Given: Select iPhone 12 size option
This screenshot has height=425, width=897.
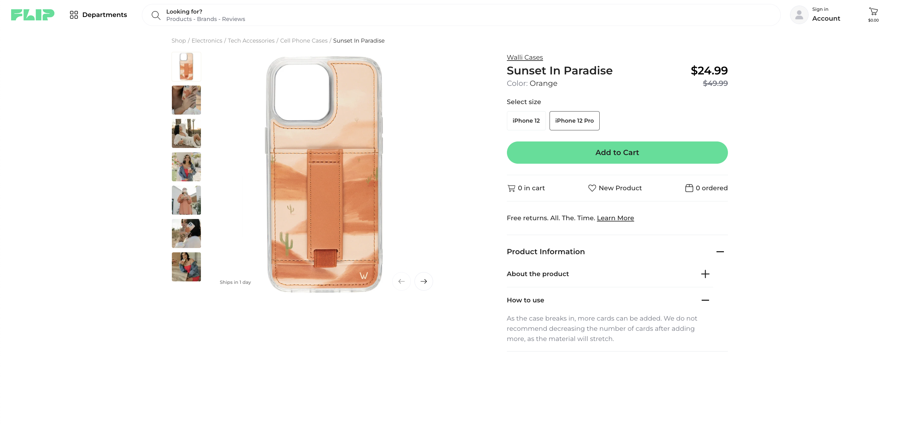Looking at the screenshot, I should click(526, 121).
